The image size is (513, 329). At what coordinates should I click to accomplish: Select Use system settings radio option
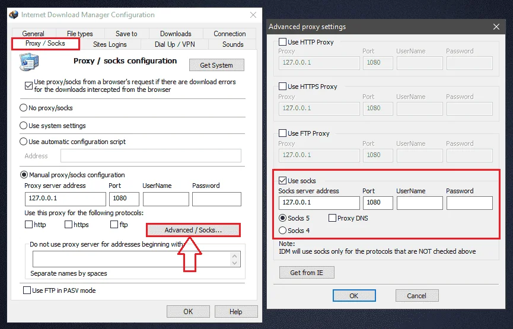click(23, 125)
